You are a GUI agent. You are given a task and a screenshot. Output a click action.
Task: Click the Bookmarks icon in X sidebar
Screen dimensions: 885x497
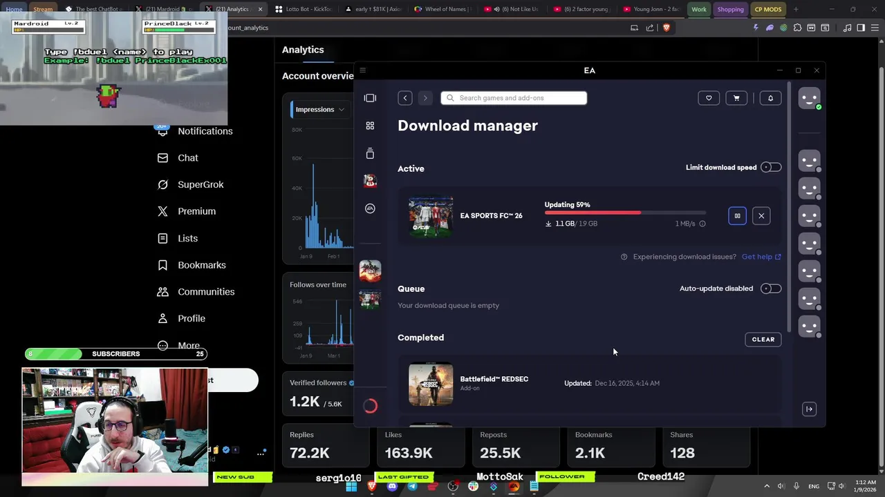162,265
